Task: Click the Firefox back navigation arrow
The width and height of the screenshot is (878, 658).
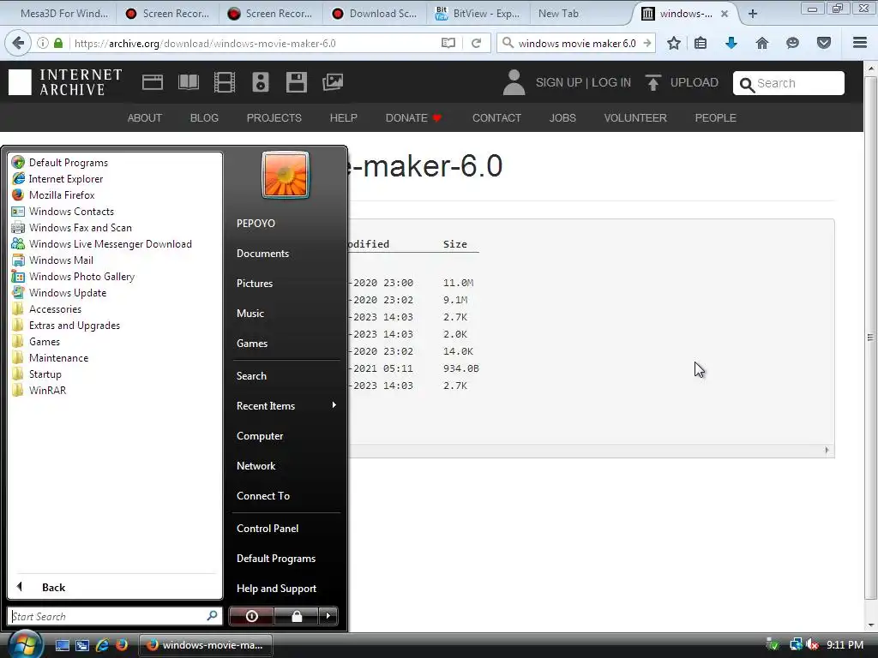Action: (18, 43)
